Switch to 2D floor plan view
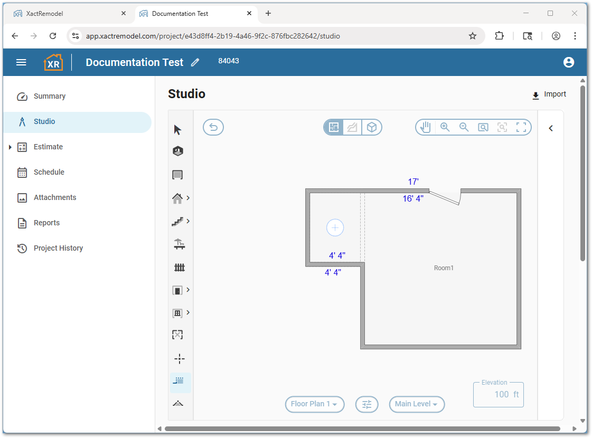Screen dimensions: 592x438 [x=334, y=127]
